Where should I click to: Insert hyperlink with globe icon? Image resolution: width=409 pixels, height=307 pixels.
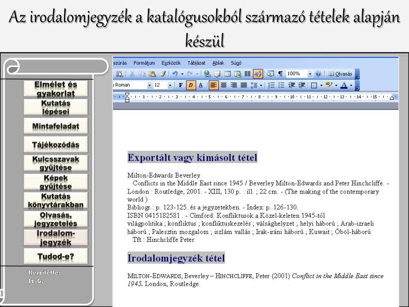tap(207, 74)
